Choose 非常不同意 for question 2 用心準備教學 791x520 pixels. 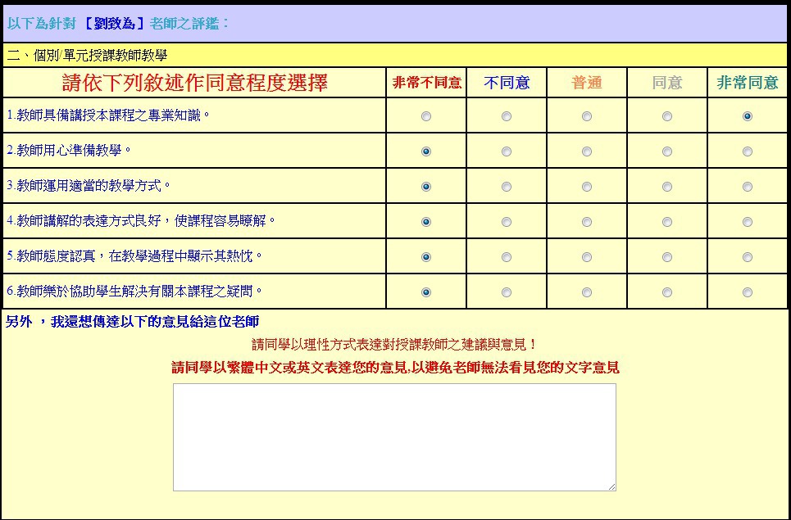[x=426, y=151]
